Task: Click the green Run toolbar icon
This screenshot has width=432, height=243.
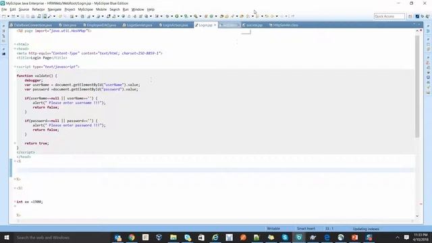Action: coord(177,16)
